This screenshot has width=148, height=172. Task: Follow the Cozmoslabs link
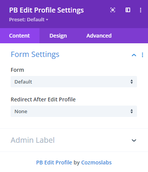pos(96,163)
